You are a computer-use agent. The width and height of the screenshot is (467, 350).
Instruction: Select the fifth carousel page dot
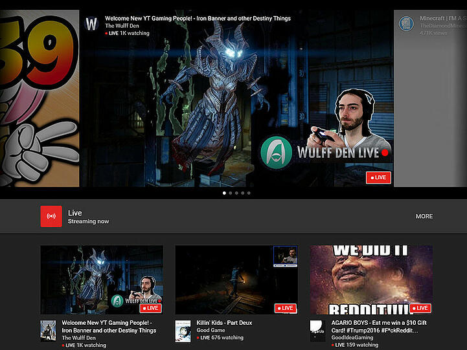249,193
